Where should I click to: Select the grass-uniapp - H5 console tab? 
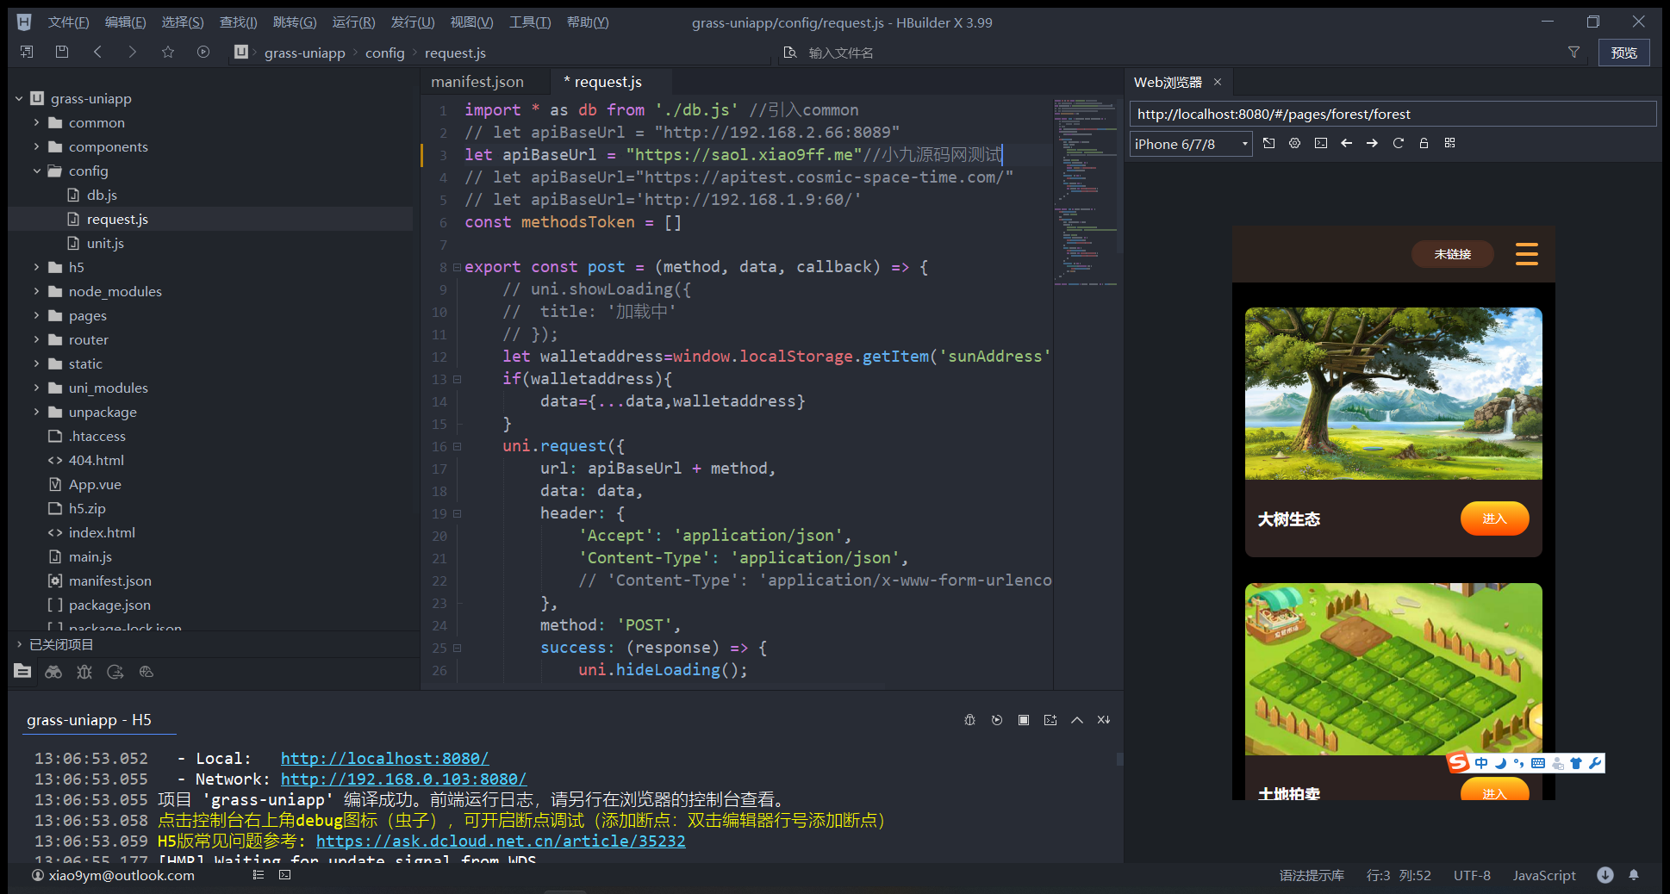pyautogui.click(x=89, y=720)
